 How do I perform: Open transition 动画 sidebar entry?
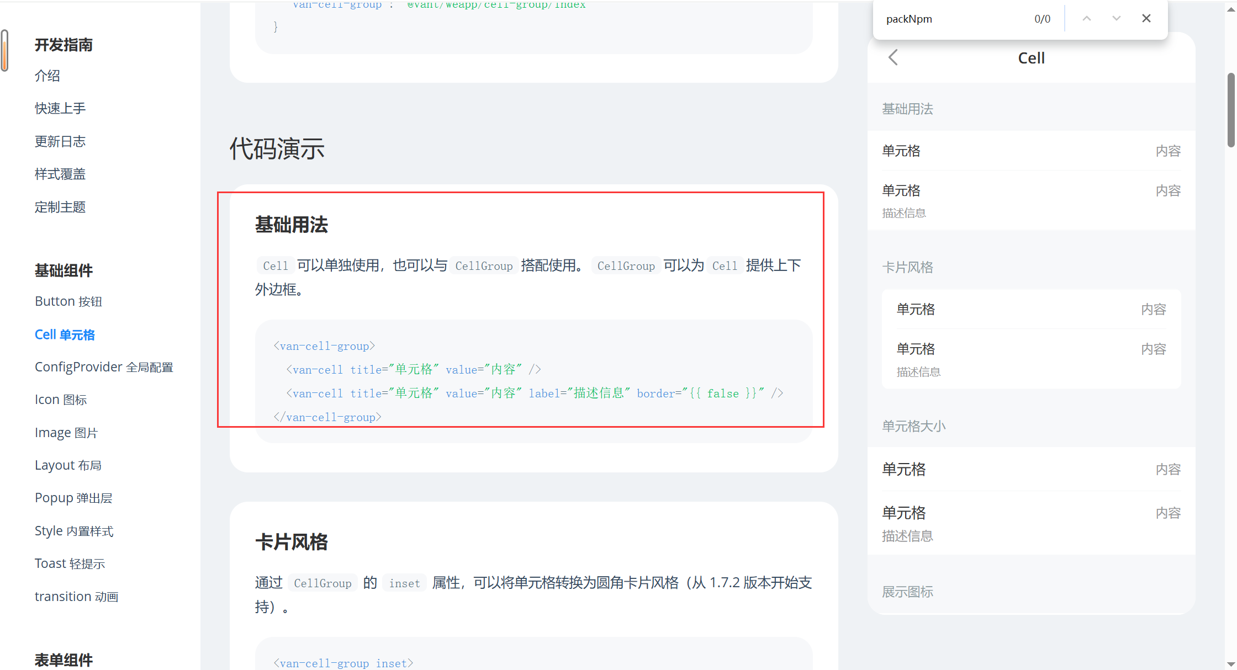(x=76, y=597)
